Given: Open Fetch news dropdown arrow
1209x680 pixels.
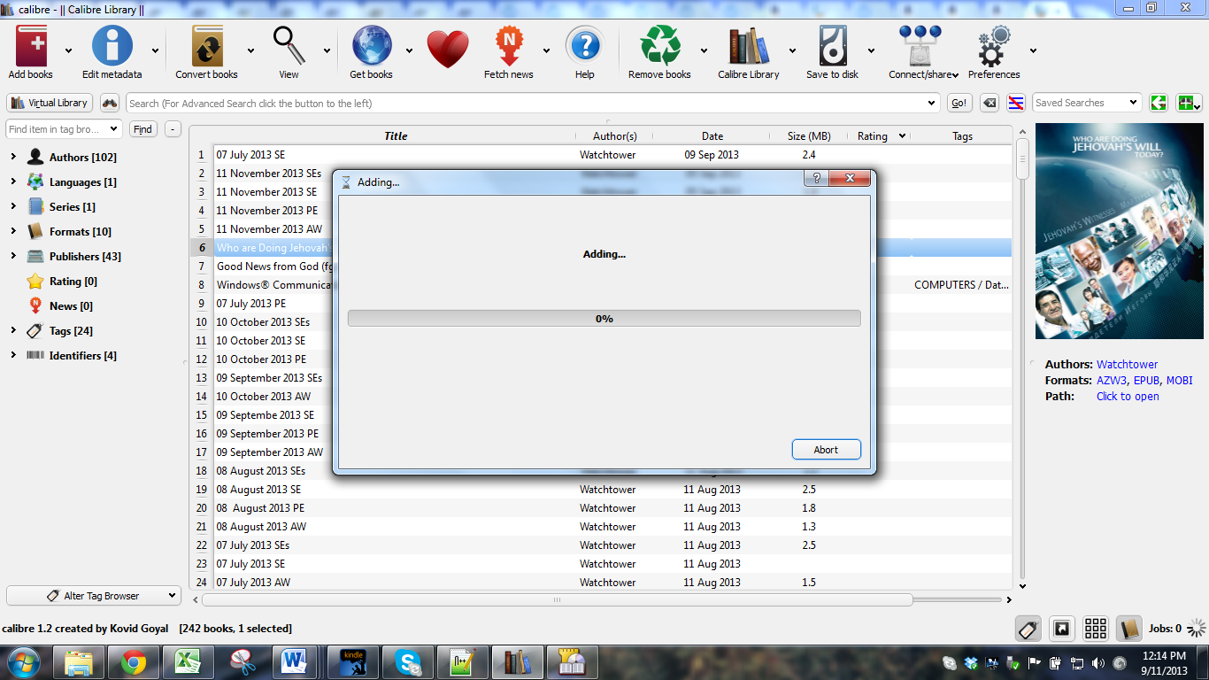Looking at the screenshot, I should point(546,50).
